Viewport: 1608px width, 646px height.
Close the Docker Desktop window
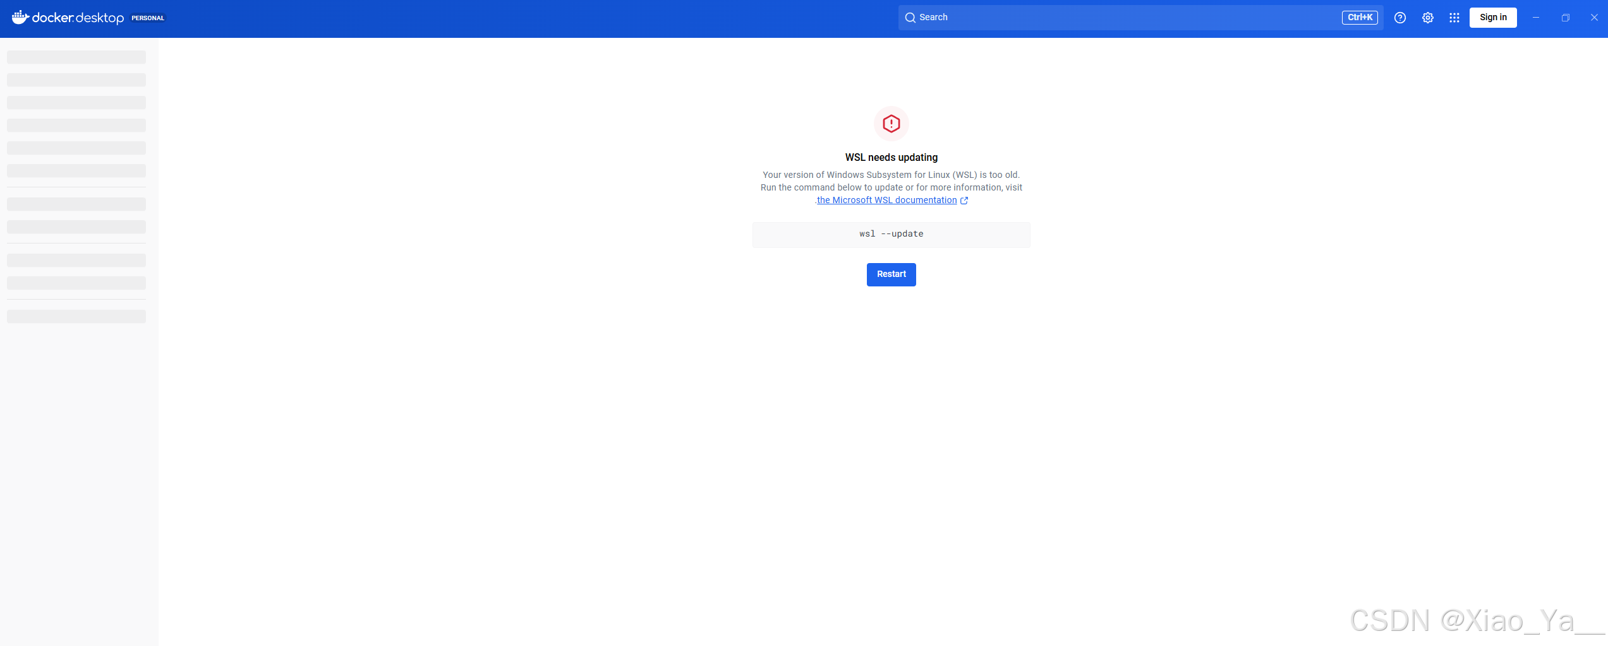point(1594,18)
